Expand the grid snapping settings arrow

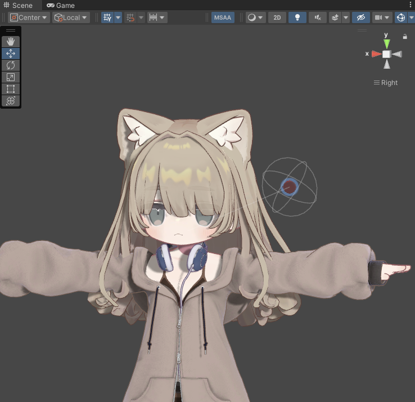[141, 17]
